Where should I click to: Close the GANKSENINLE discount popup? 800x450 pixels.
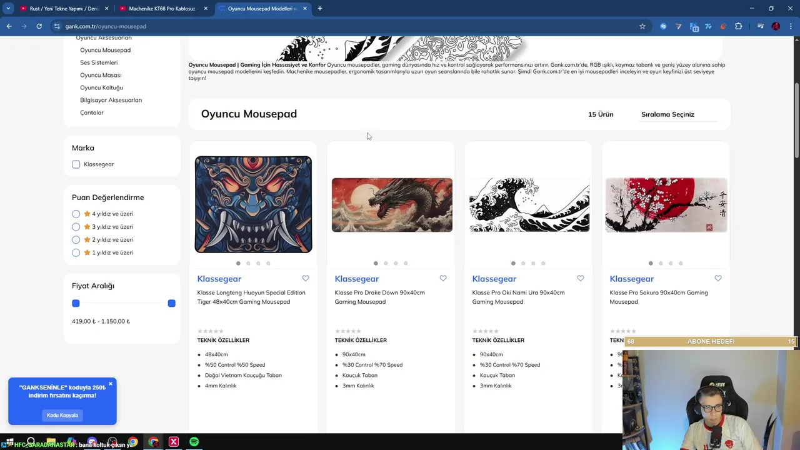(x=111, y=384)
